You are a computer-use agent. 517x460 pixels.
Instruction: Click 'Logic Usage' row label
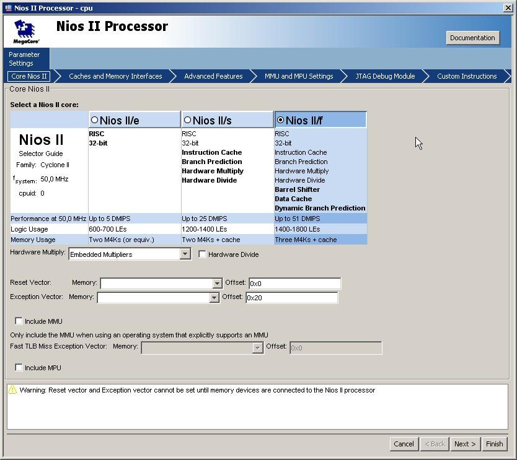pos(29,229)
